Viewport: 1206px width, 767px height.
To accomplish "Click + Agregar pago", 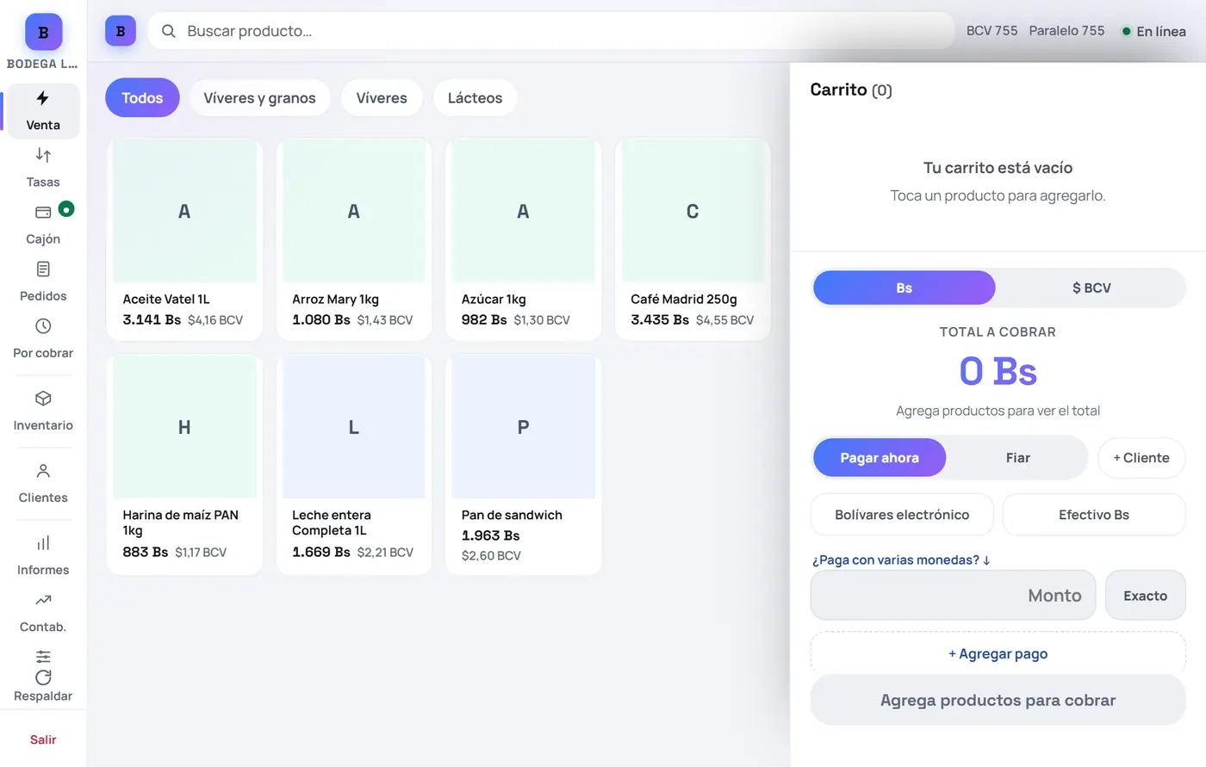I will pos(998,653).
